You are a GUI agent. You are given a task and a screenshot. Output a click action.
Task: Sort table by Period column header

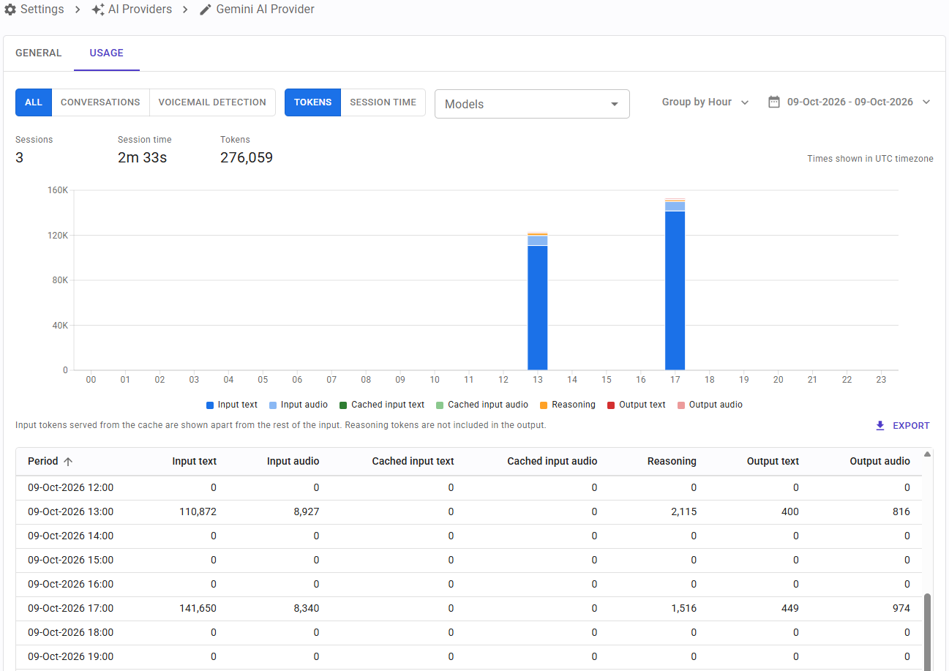(x=43, y=462)
